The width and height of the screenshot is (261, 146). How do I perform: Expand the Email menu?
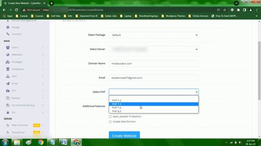tap(43, 84)
